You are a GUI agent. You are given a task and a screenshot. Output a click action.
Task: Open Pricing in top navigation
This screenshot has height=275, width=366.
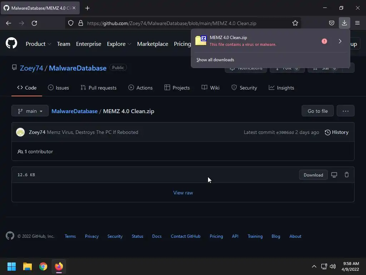coord(182,44)
